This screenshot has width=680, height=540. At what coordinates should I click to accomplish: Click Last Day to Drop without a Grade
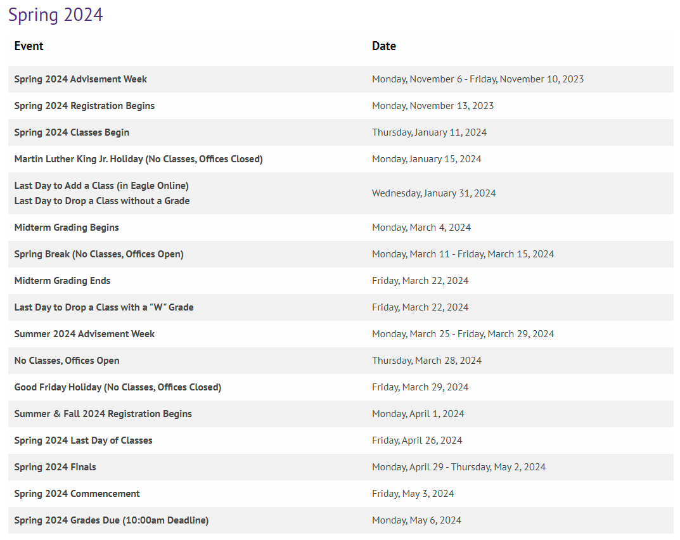click(x=102, y=201)
